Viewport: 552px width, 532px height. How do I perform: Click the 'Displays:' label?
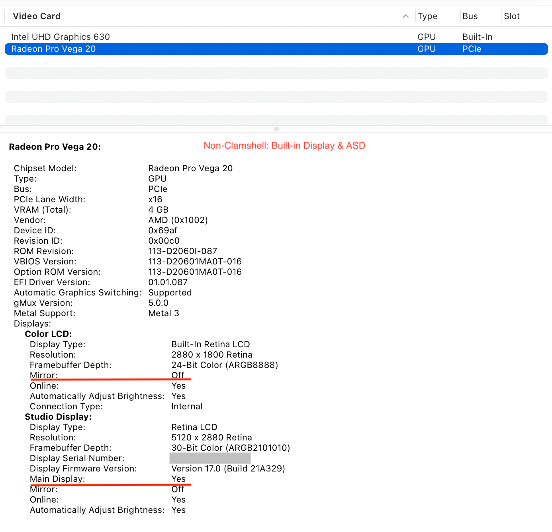pyautogui.click(x=33, y=324)
